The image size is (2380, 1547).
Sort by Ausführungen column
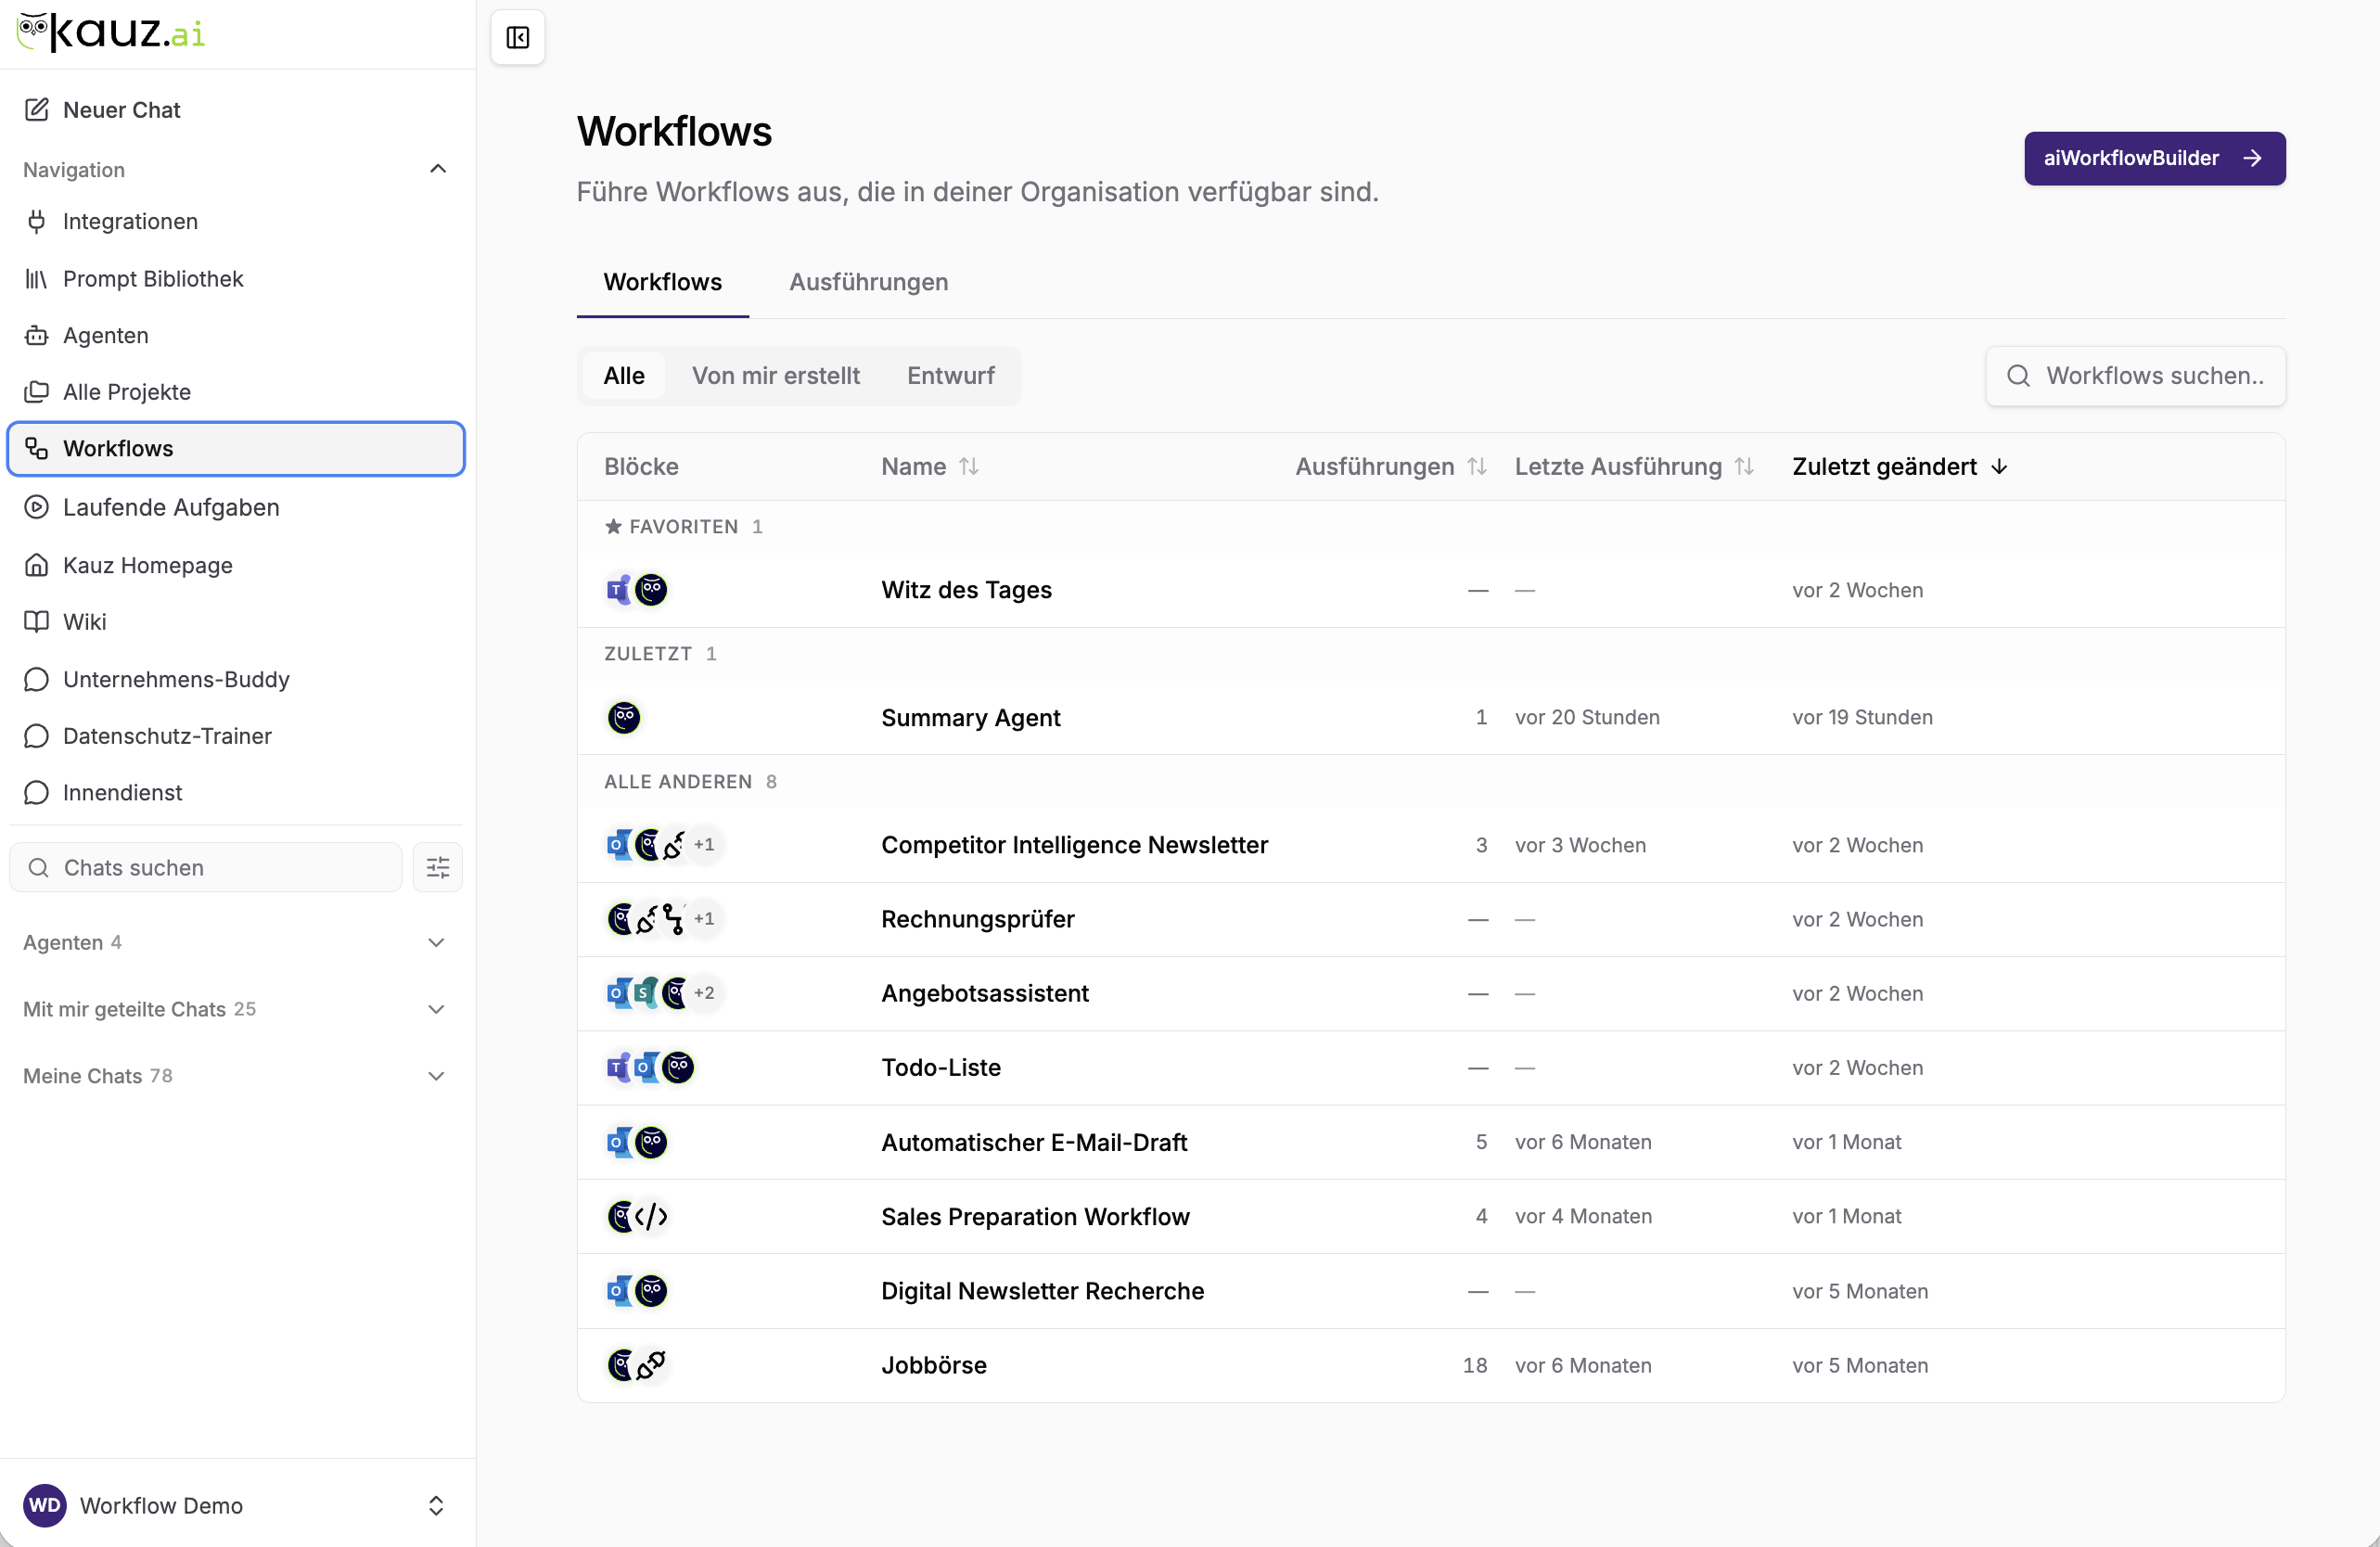tap(1391, 466)
